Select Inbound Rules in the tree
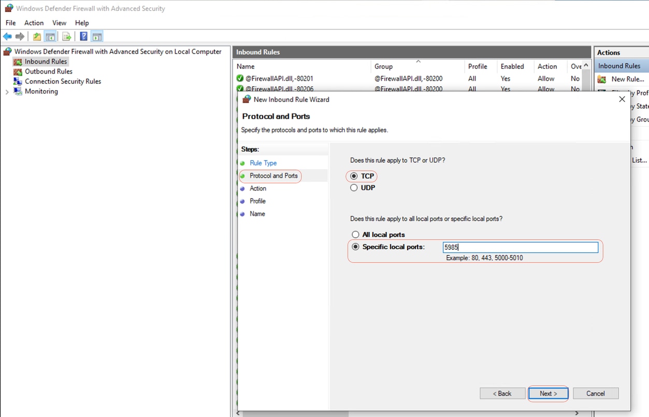 point(46,62)
